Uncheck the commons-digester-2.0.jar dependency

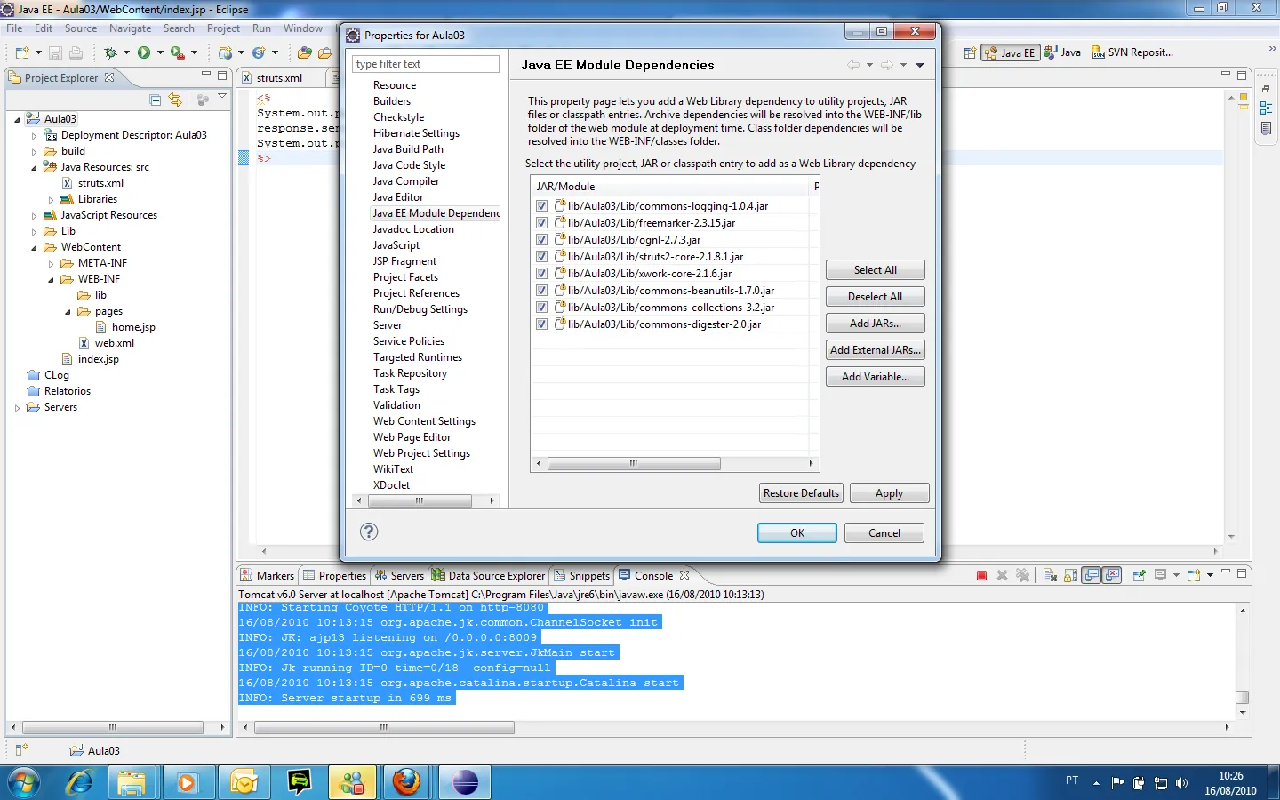click(x=542, y=324)
